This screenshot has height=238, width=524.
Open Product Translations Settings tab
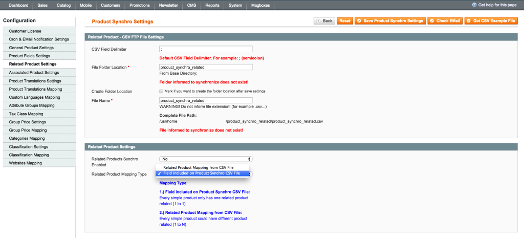pyautogui.click(x=39, y=81)
